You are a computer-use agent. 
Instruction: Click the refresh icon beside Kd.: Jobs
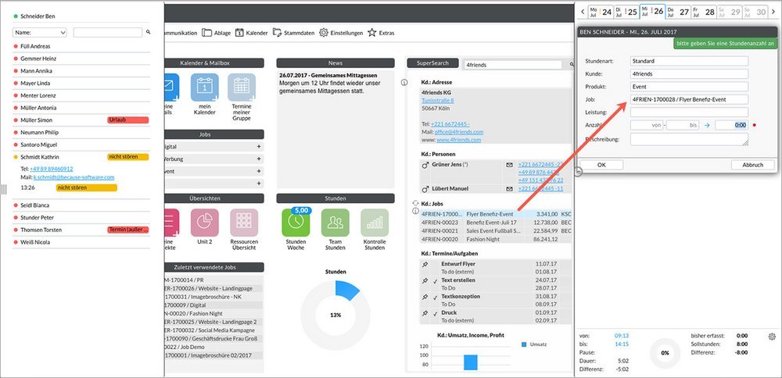pos(415,203)
